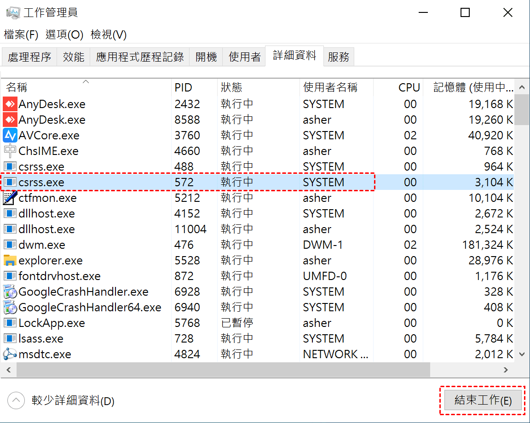Viewport: 530px width, 423px height.
Task: Select the fontdrvhost.exe process name
Action: tap(59, 276)
